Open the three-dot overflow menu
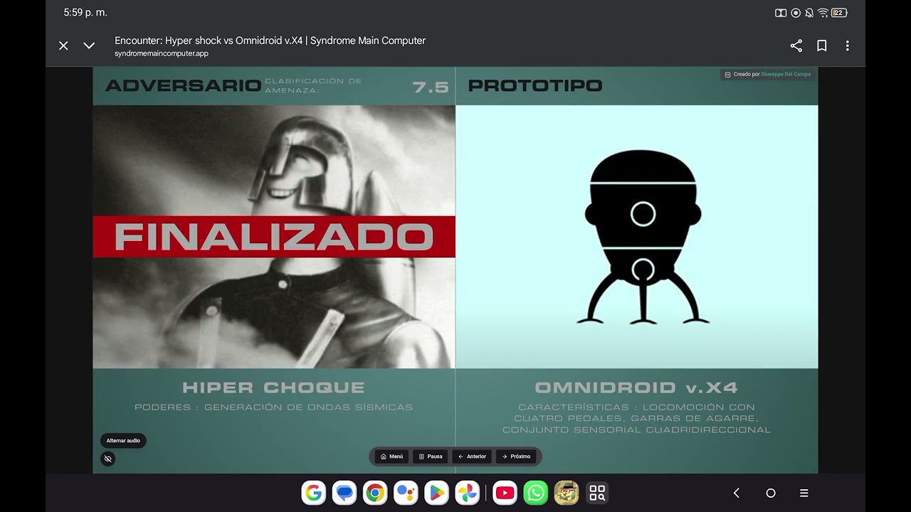This screenshot has width=911, height=512. tap(848, 46)
